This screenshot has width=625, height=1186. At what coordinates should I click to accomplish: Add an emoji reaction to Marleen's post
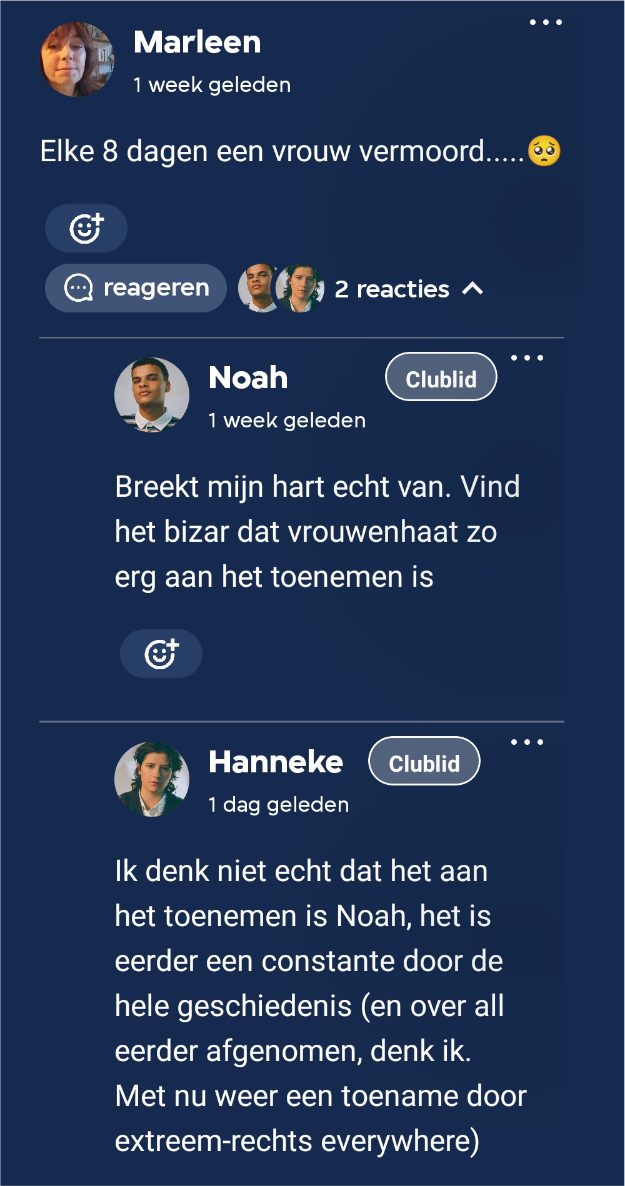click(x=86, y=228)
